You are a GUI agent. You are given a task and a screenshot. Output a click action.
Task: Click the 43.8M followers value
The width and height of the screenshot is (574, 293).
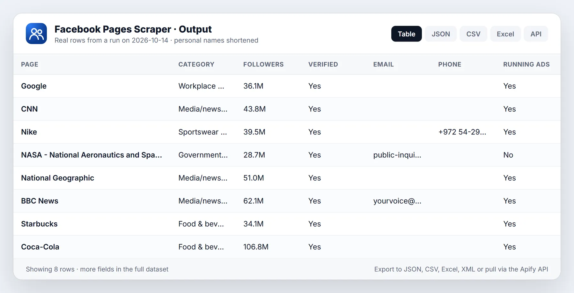click(x=254, y=109)
